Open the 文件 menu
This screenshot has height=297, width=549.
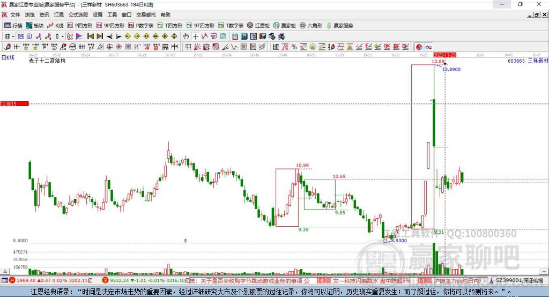pos(16,14)
